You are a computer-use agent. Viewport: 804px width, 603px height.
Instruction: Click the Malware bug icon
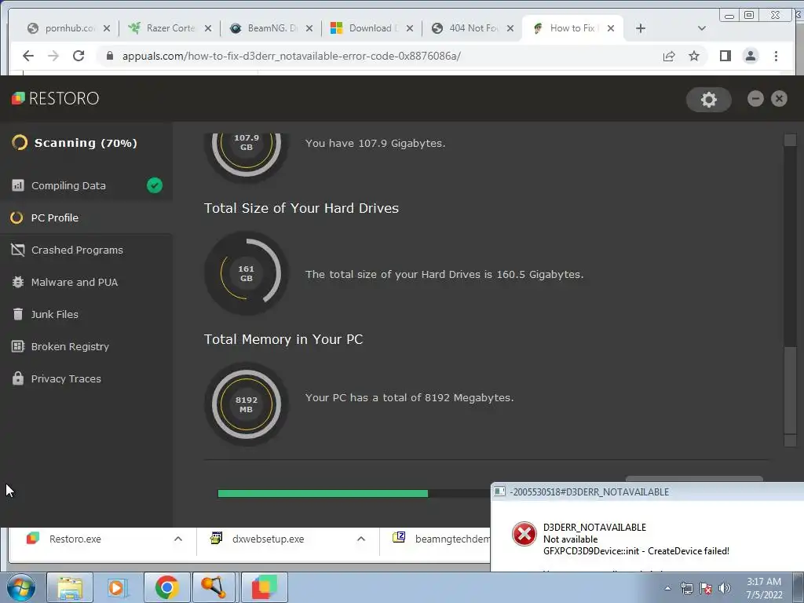point(18,282)
